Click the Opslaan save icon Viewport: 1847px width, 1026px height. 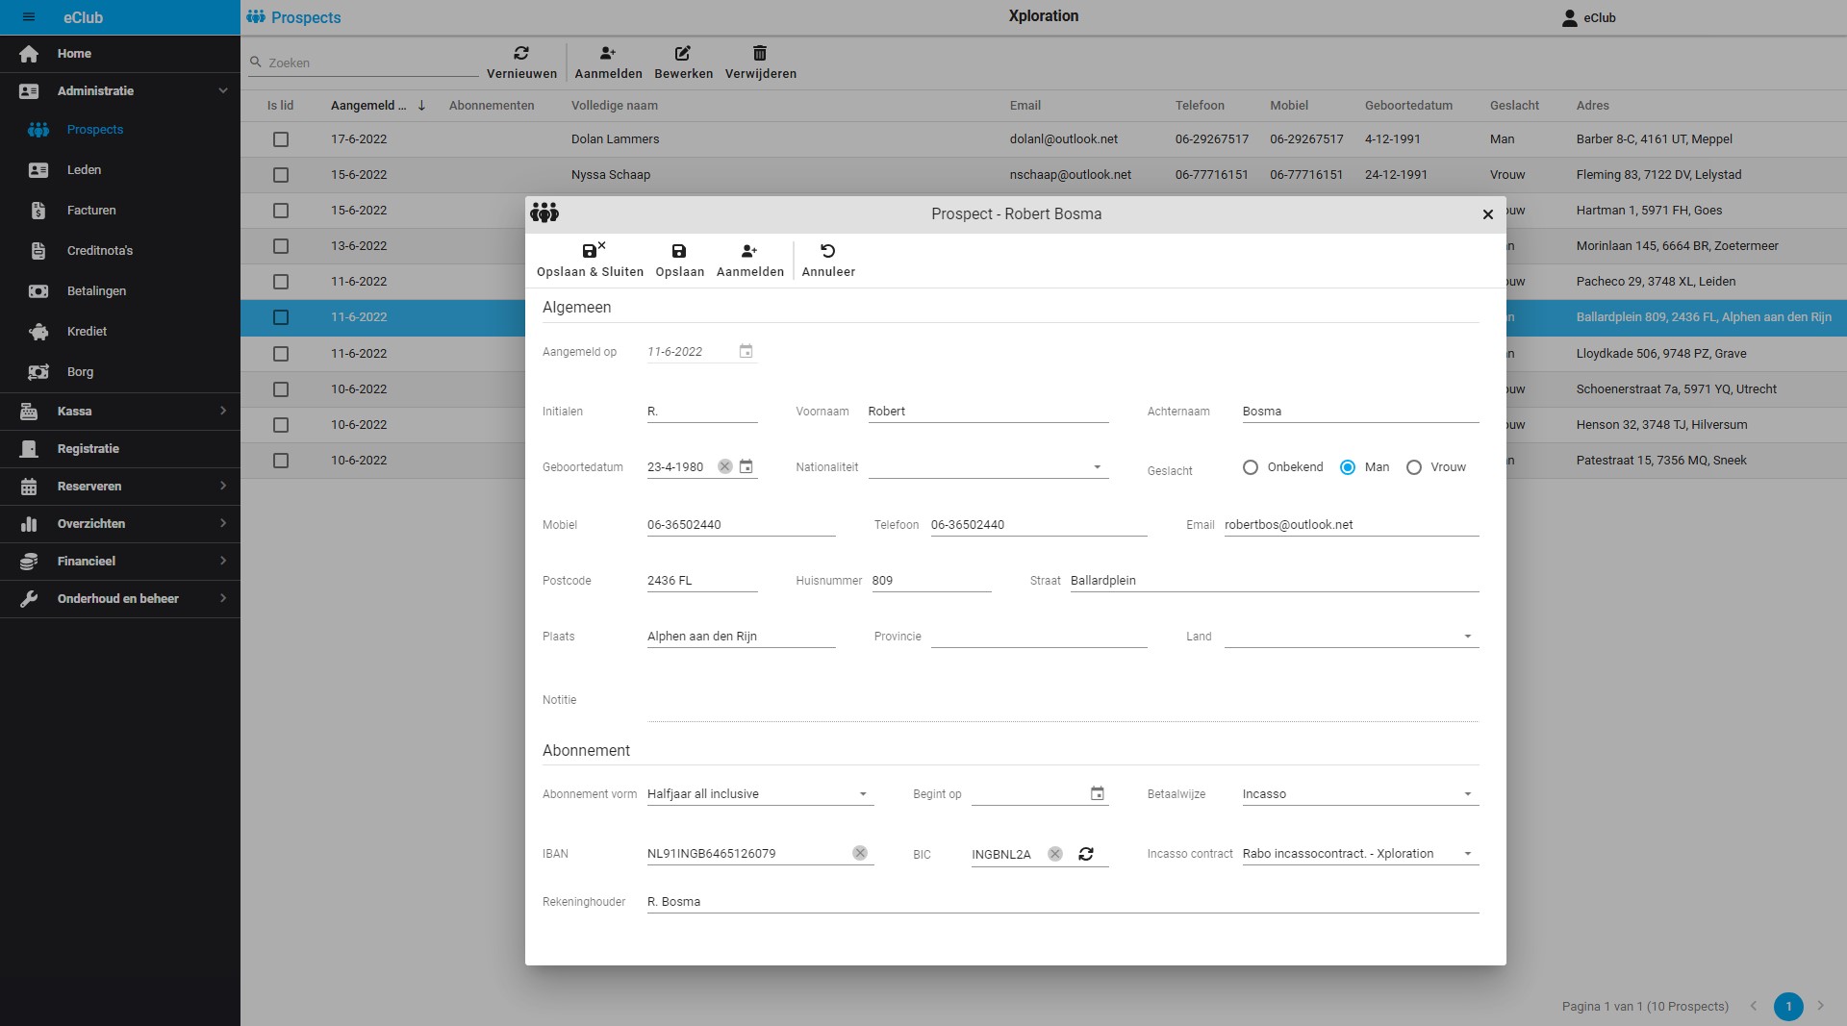tap(679, 251)
